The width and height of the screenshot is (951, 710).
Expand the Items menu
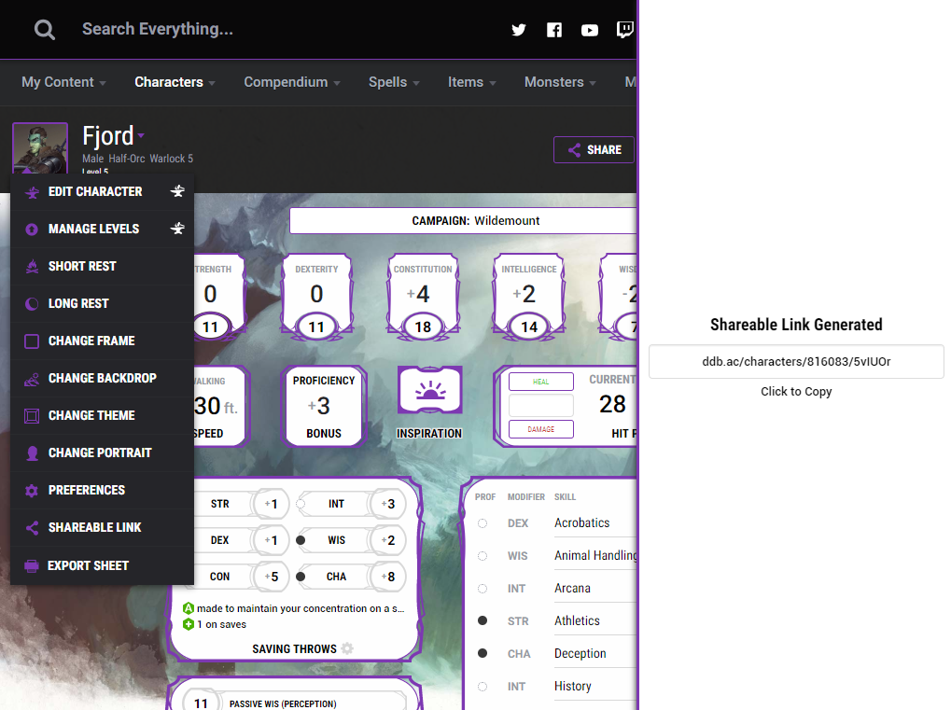472,82
